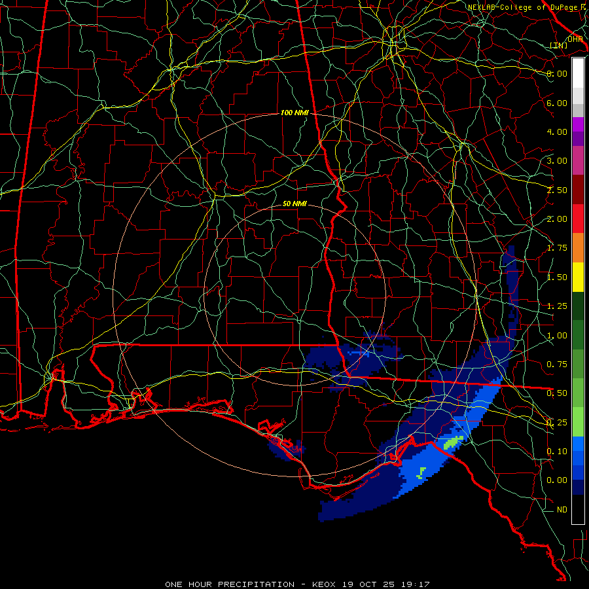The width and height of the screenshot is (589, 589).
Task: Click the 3.00 legend value
Action: (x=557, y=161)
